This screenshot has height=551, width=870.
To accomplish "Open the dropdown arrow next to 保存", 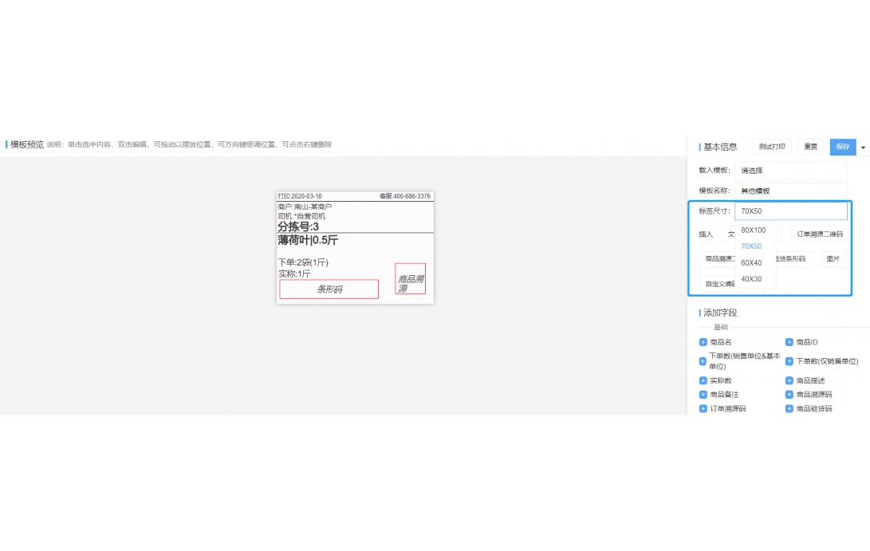I will click(863, 147).
